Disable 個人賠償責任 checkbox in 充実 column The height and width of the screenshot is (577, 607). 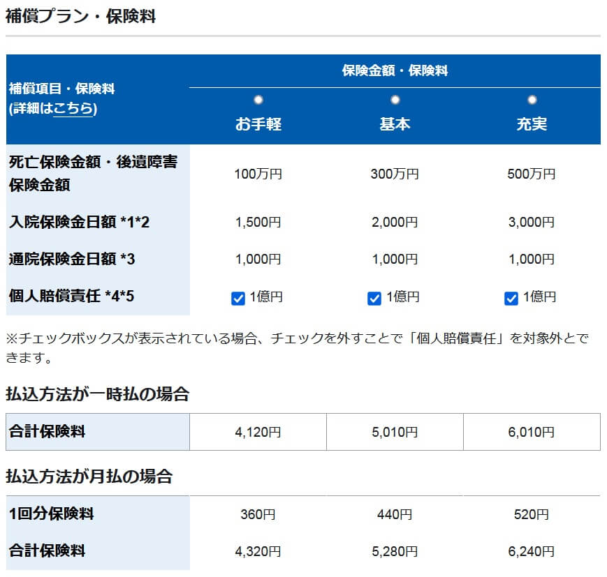coord(511,298)
